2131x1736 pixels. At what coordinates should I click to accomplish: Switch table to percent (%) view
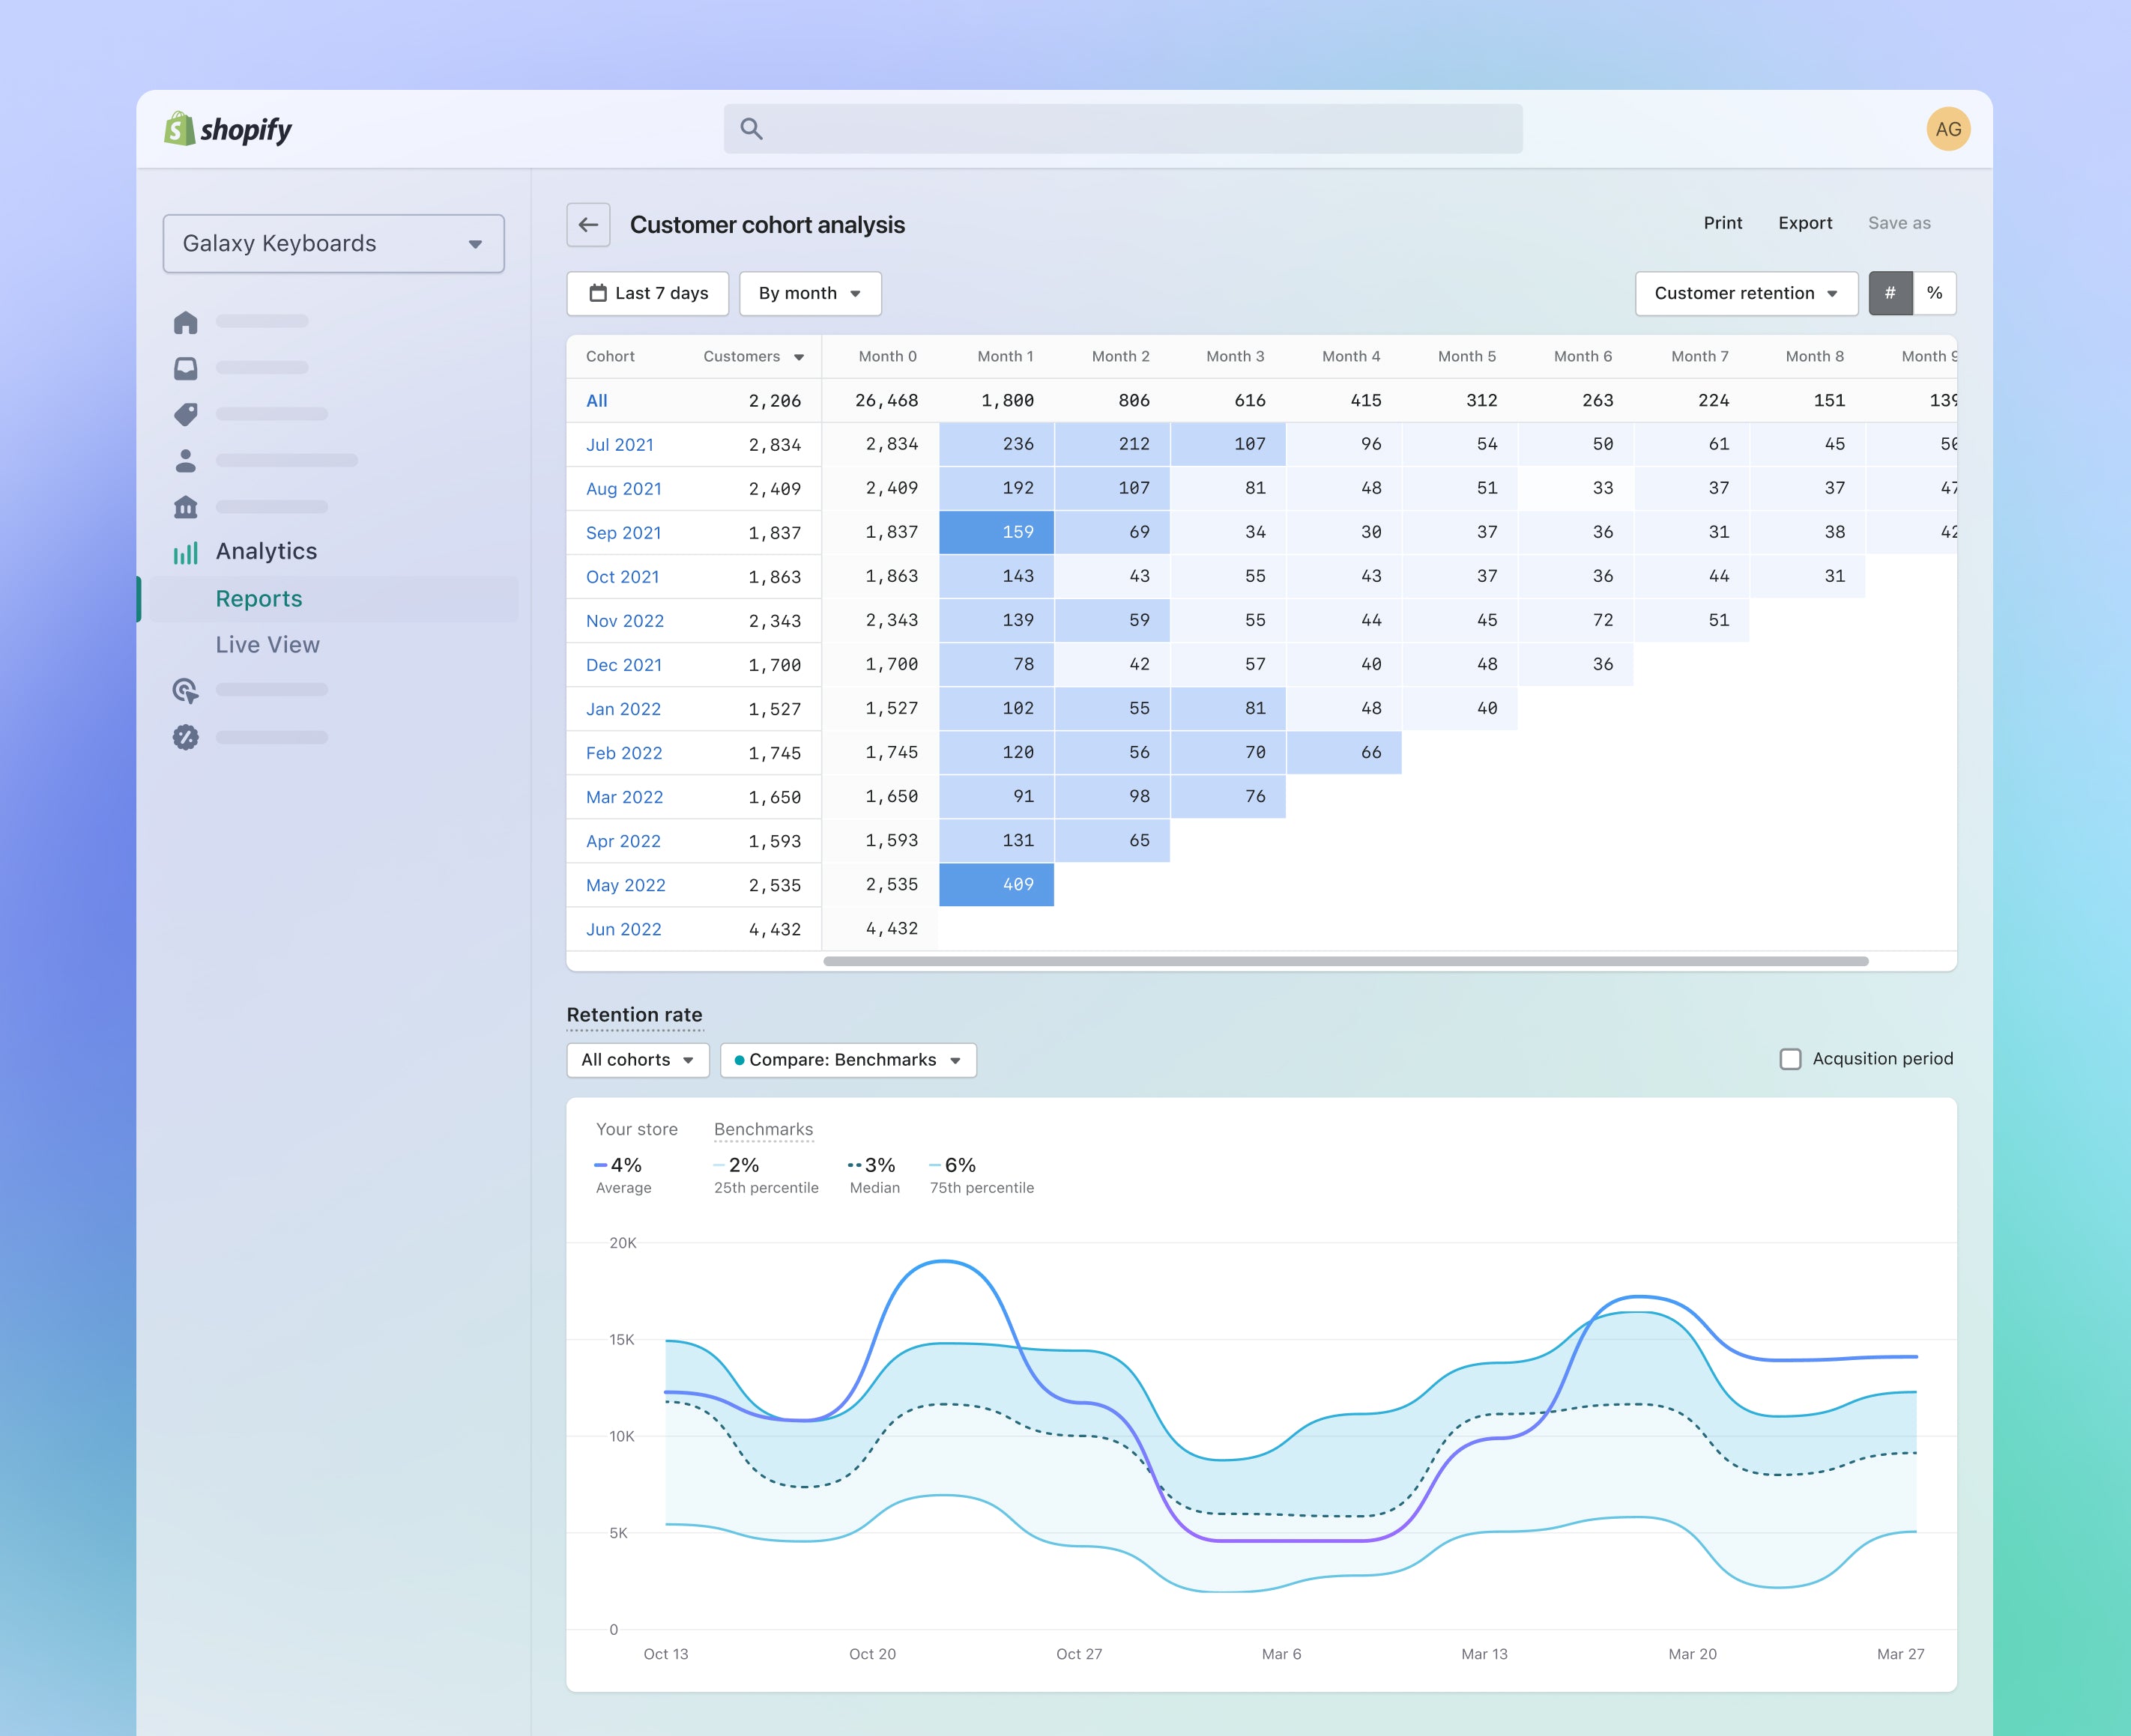click(1935, 293)
